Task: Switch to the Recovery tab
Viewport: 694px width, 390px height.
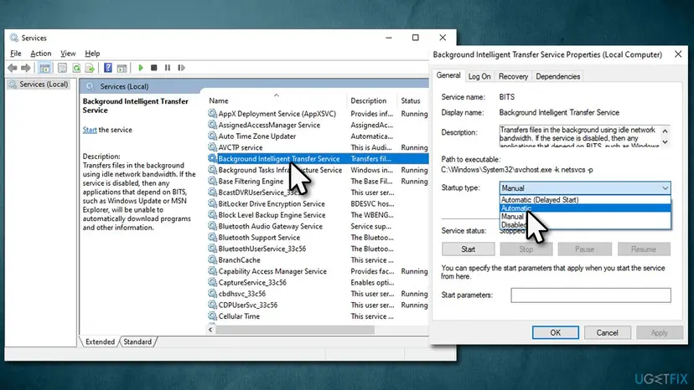Action: pos(513,76)
